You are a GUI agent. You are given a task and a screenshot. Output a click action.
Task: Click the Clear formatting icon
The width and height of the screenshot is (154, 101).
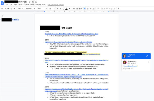pyautogui.click(x=119, y=8)
